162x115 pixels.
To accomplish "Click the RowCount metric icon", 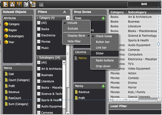I will pyautogui.click(x=6, y=98).
